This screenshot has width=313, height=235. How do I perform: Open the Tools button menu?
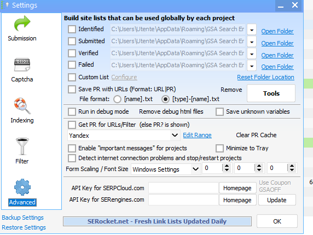pyautogui.click(x=271, y=93)
